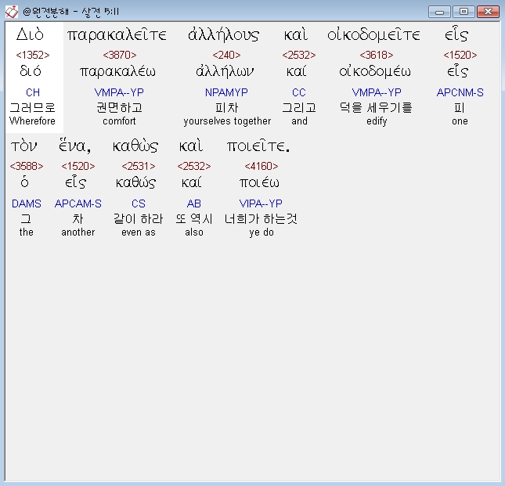Screen dimensions: 505x486
Task: Close the 원전분해 window
Action: click(x=488, y=12)
